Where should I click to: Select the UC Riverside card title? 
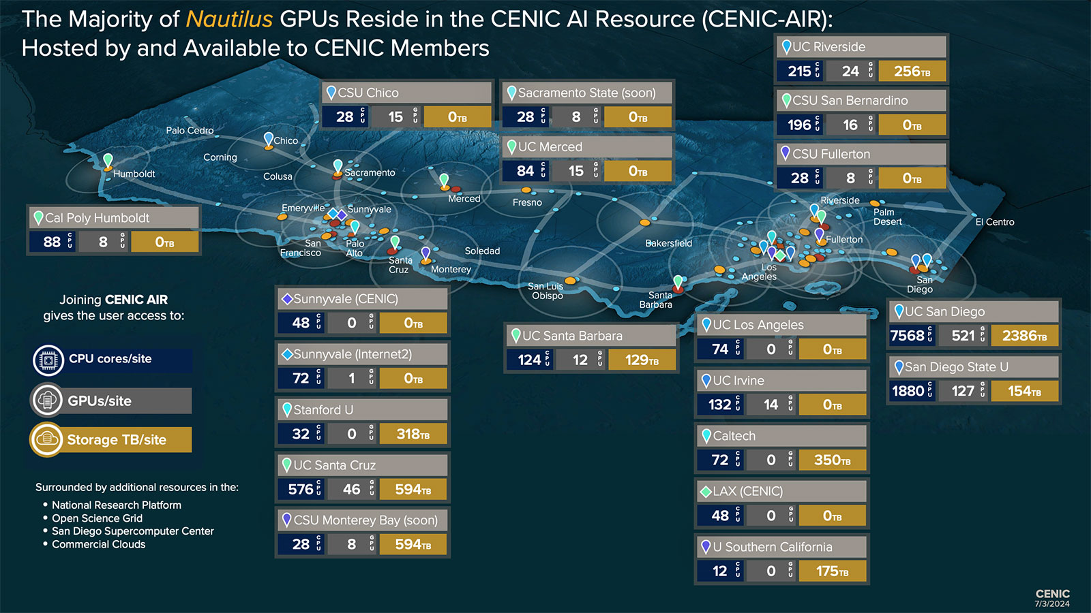click(x=828, y=47)
